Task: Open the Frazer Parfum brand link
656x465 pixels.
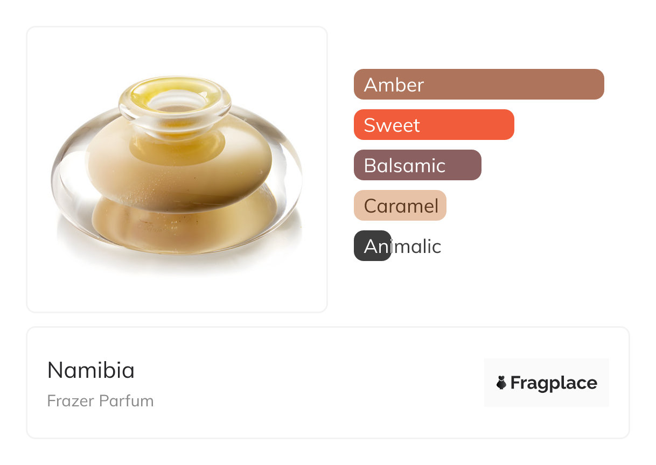Action: (x=100, y=401)
